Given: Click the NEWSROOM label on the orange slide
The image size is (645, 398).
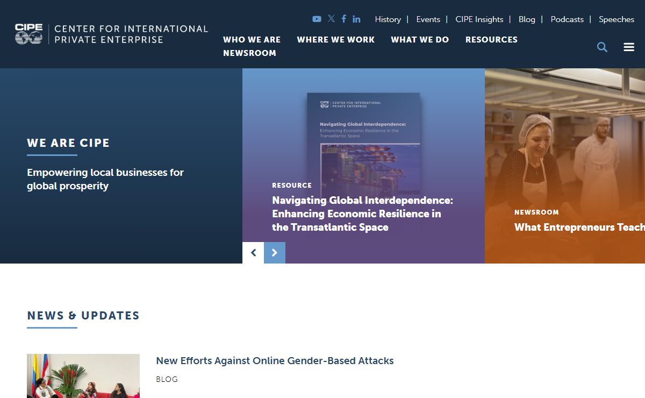Looking at the screenshot, I should click(x=536, y=212).
